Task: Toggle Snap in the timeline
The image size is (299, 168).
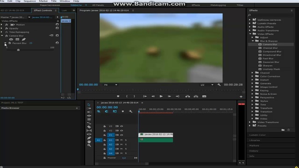Action: point(107,112)
